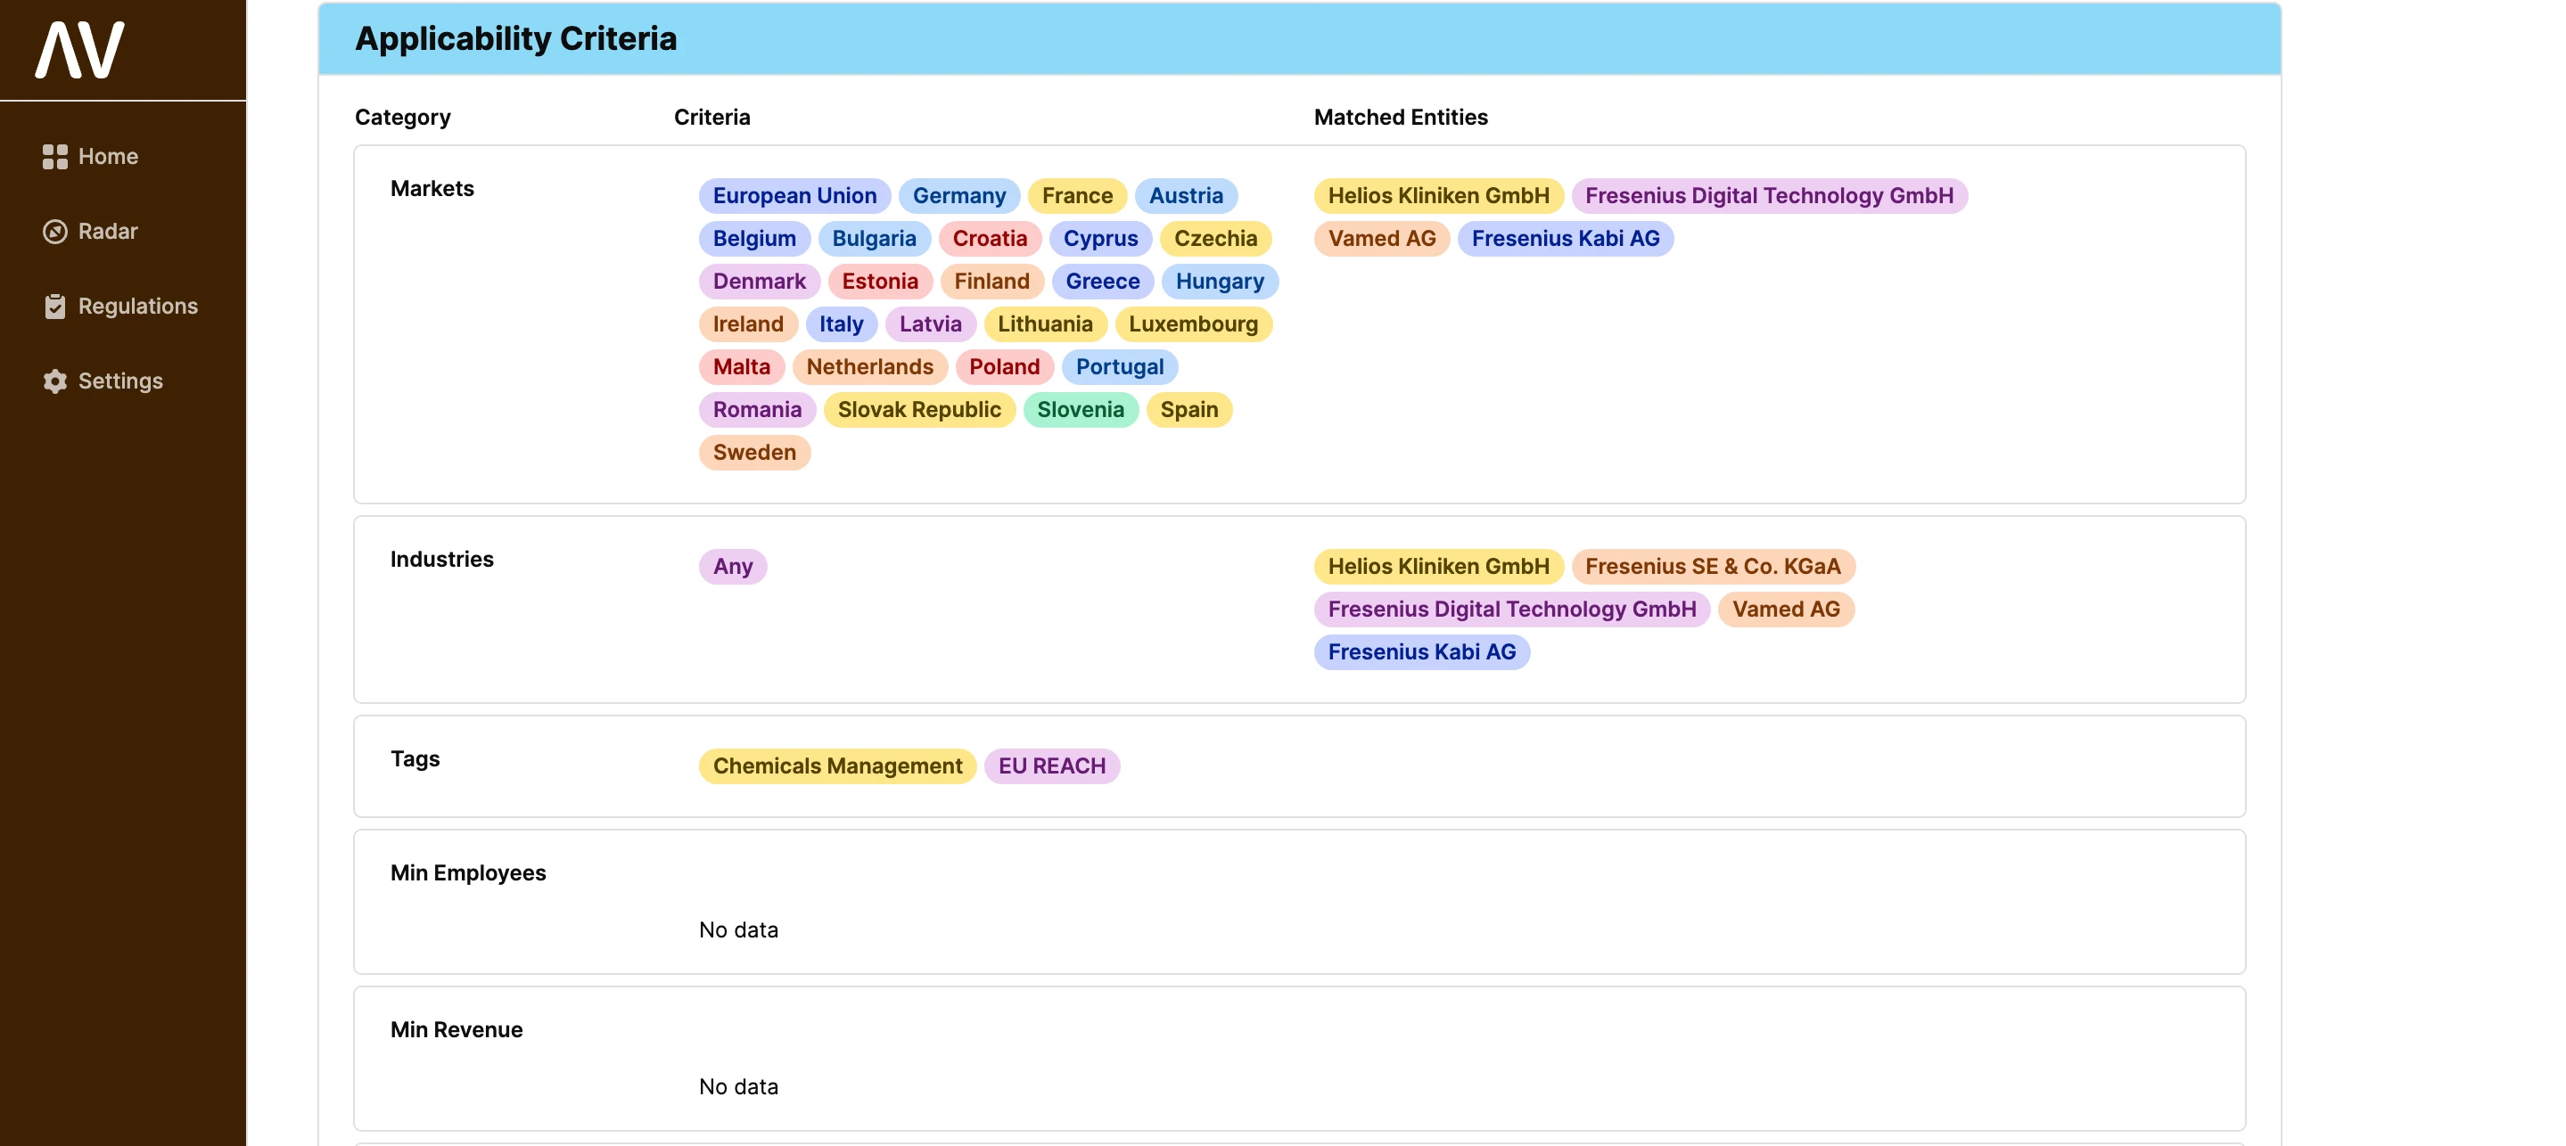Click Vamed AG in Industries row
The image size is (2566, 1146).
tap(1785, 610)
